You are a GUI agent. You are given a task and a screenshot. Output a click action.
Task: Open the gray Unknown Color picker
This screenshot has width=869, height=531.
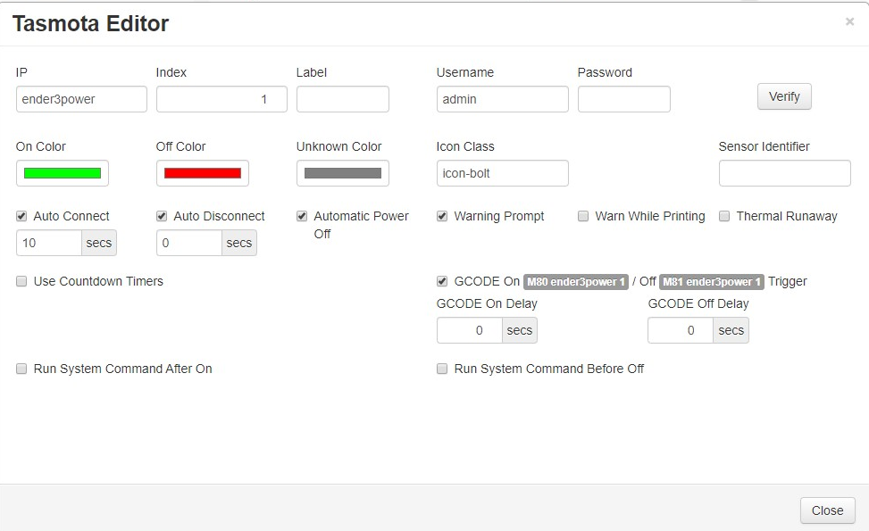click(x=342, y=173)
